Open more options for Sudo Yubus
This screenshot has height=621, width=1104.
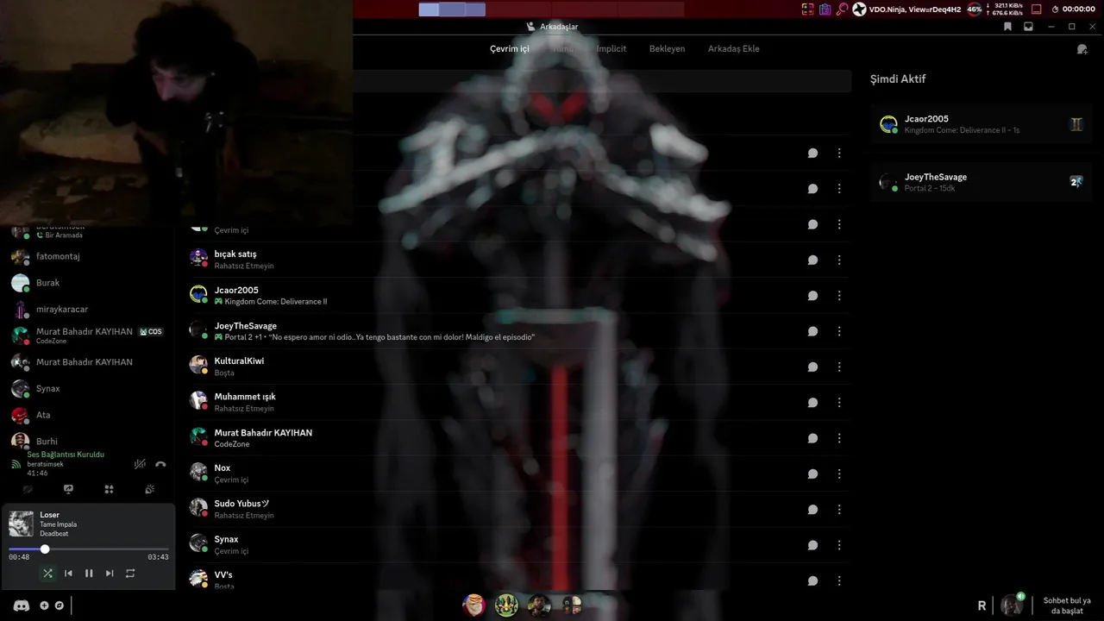[839, 510]
